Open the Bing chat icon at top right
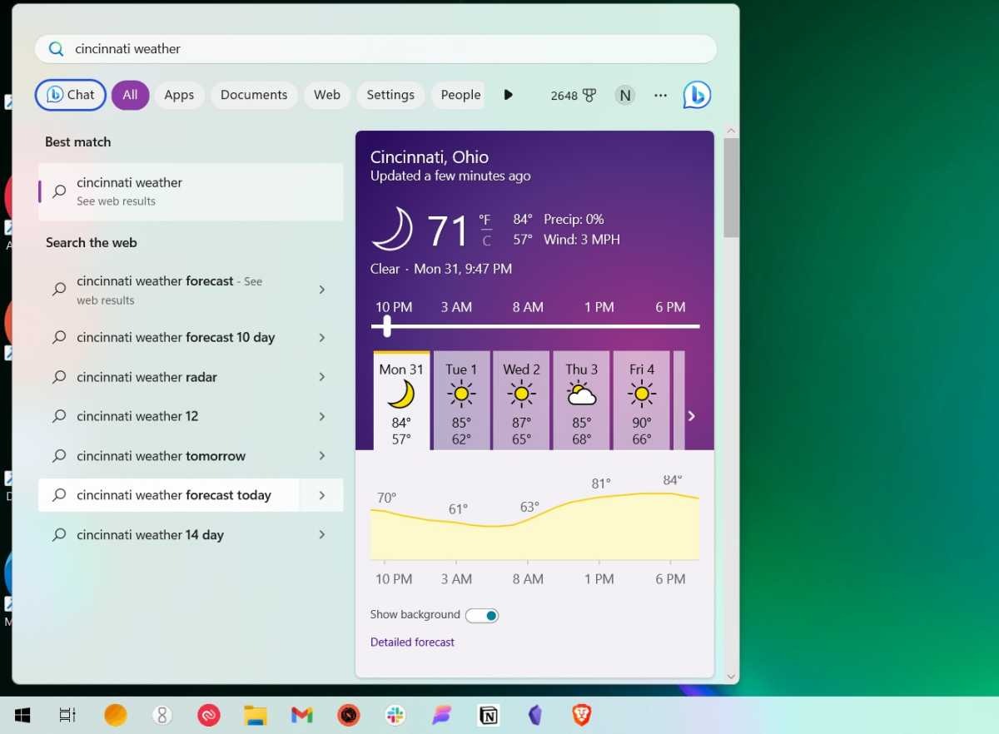Screen dimensions: 999x734 coord(697,95)
